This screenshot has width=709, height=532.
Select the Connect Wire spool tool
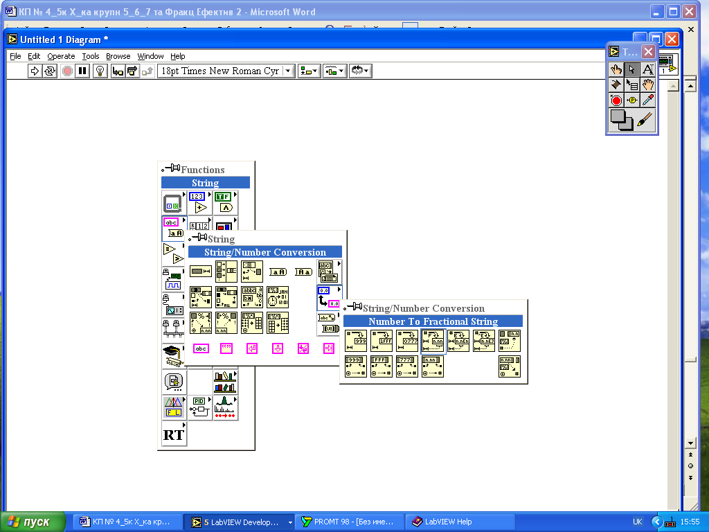[x=616, y=85]
